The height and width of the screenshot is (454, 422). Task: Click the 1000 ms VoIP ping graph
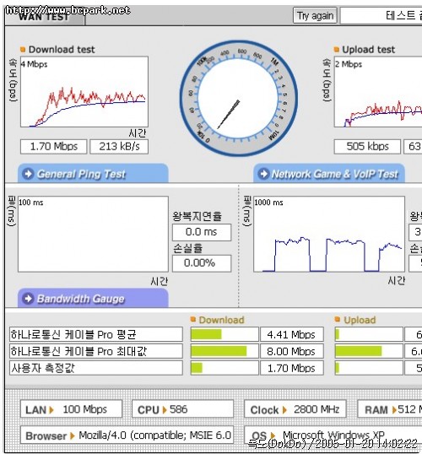329,235
